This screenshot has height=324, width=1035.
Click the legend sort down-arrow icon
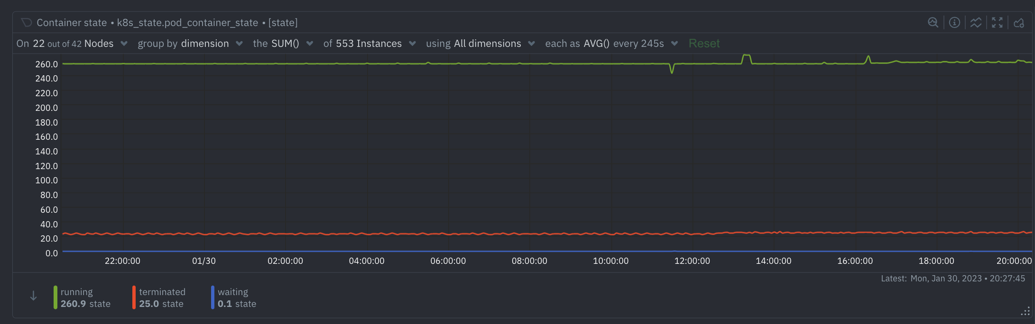click(x=33, y=296)
